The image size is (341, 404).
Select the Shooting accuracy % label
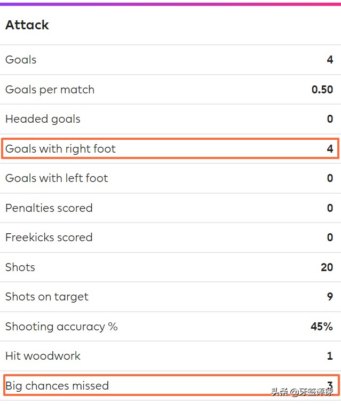(61, 327)
